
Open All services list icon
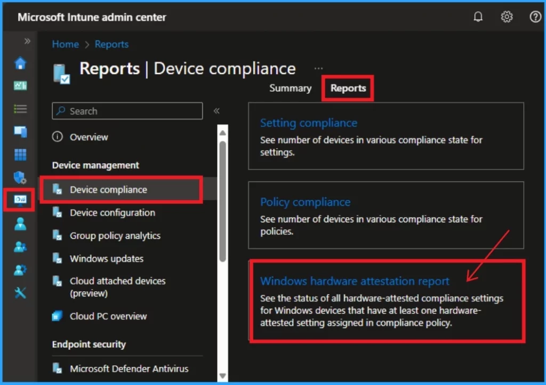point(20,109)
